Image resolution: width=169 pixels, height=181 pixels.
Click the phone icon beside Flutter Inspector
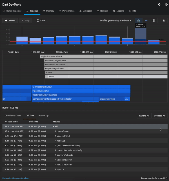4,11
